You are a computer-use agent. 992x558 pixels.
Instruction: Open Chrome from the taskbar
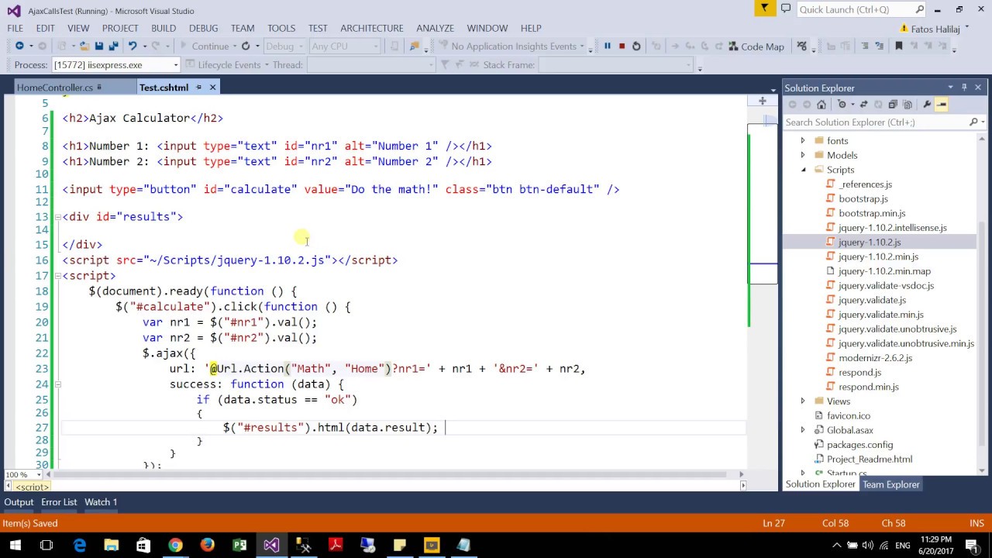175,546
